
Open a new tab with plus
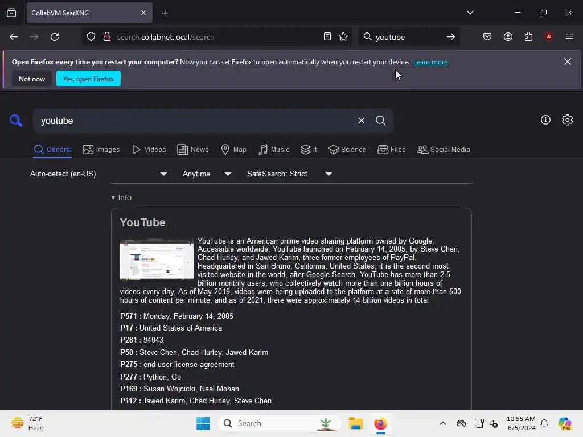(x=165, y=13)
